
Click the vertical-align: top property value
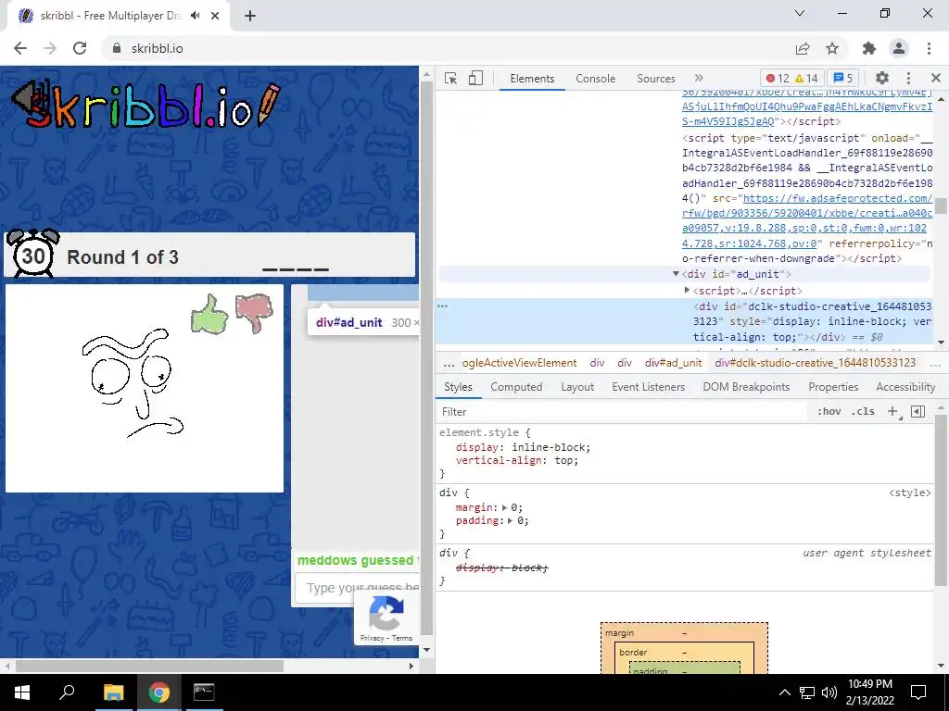tap(563, 460)
